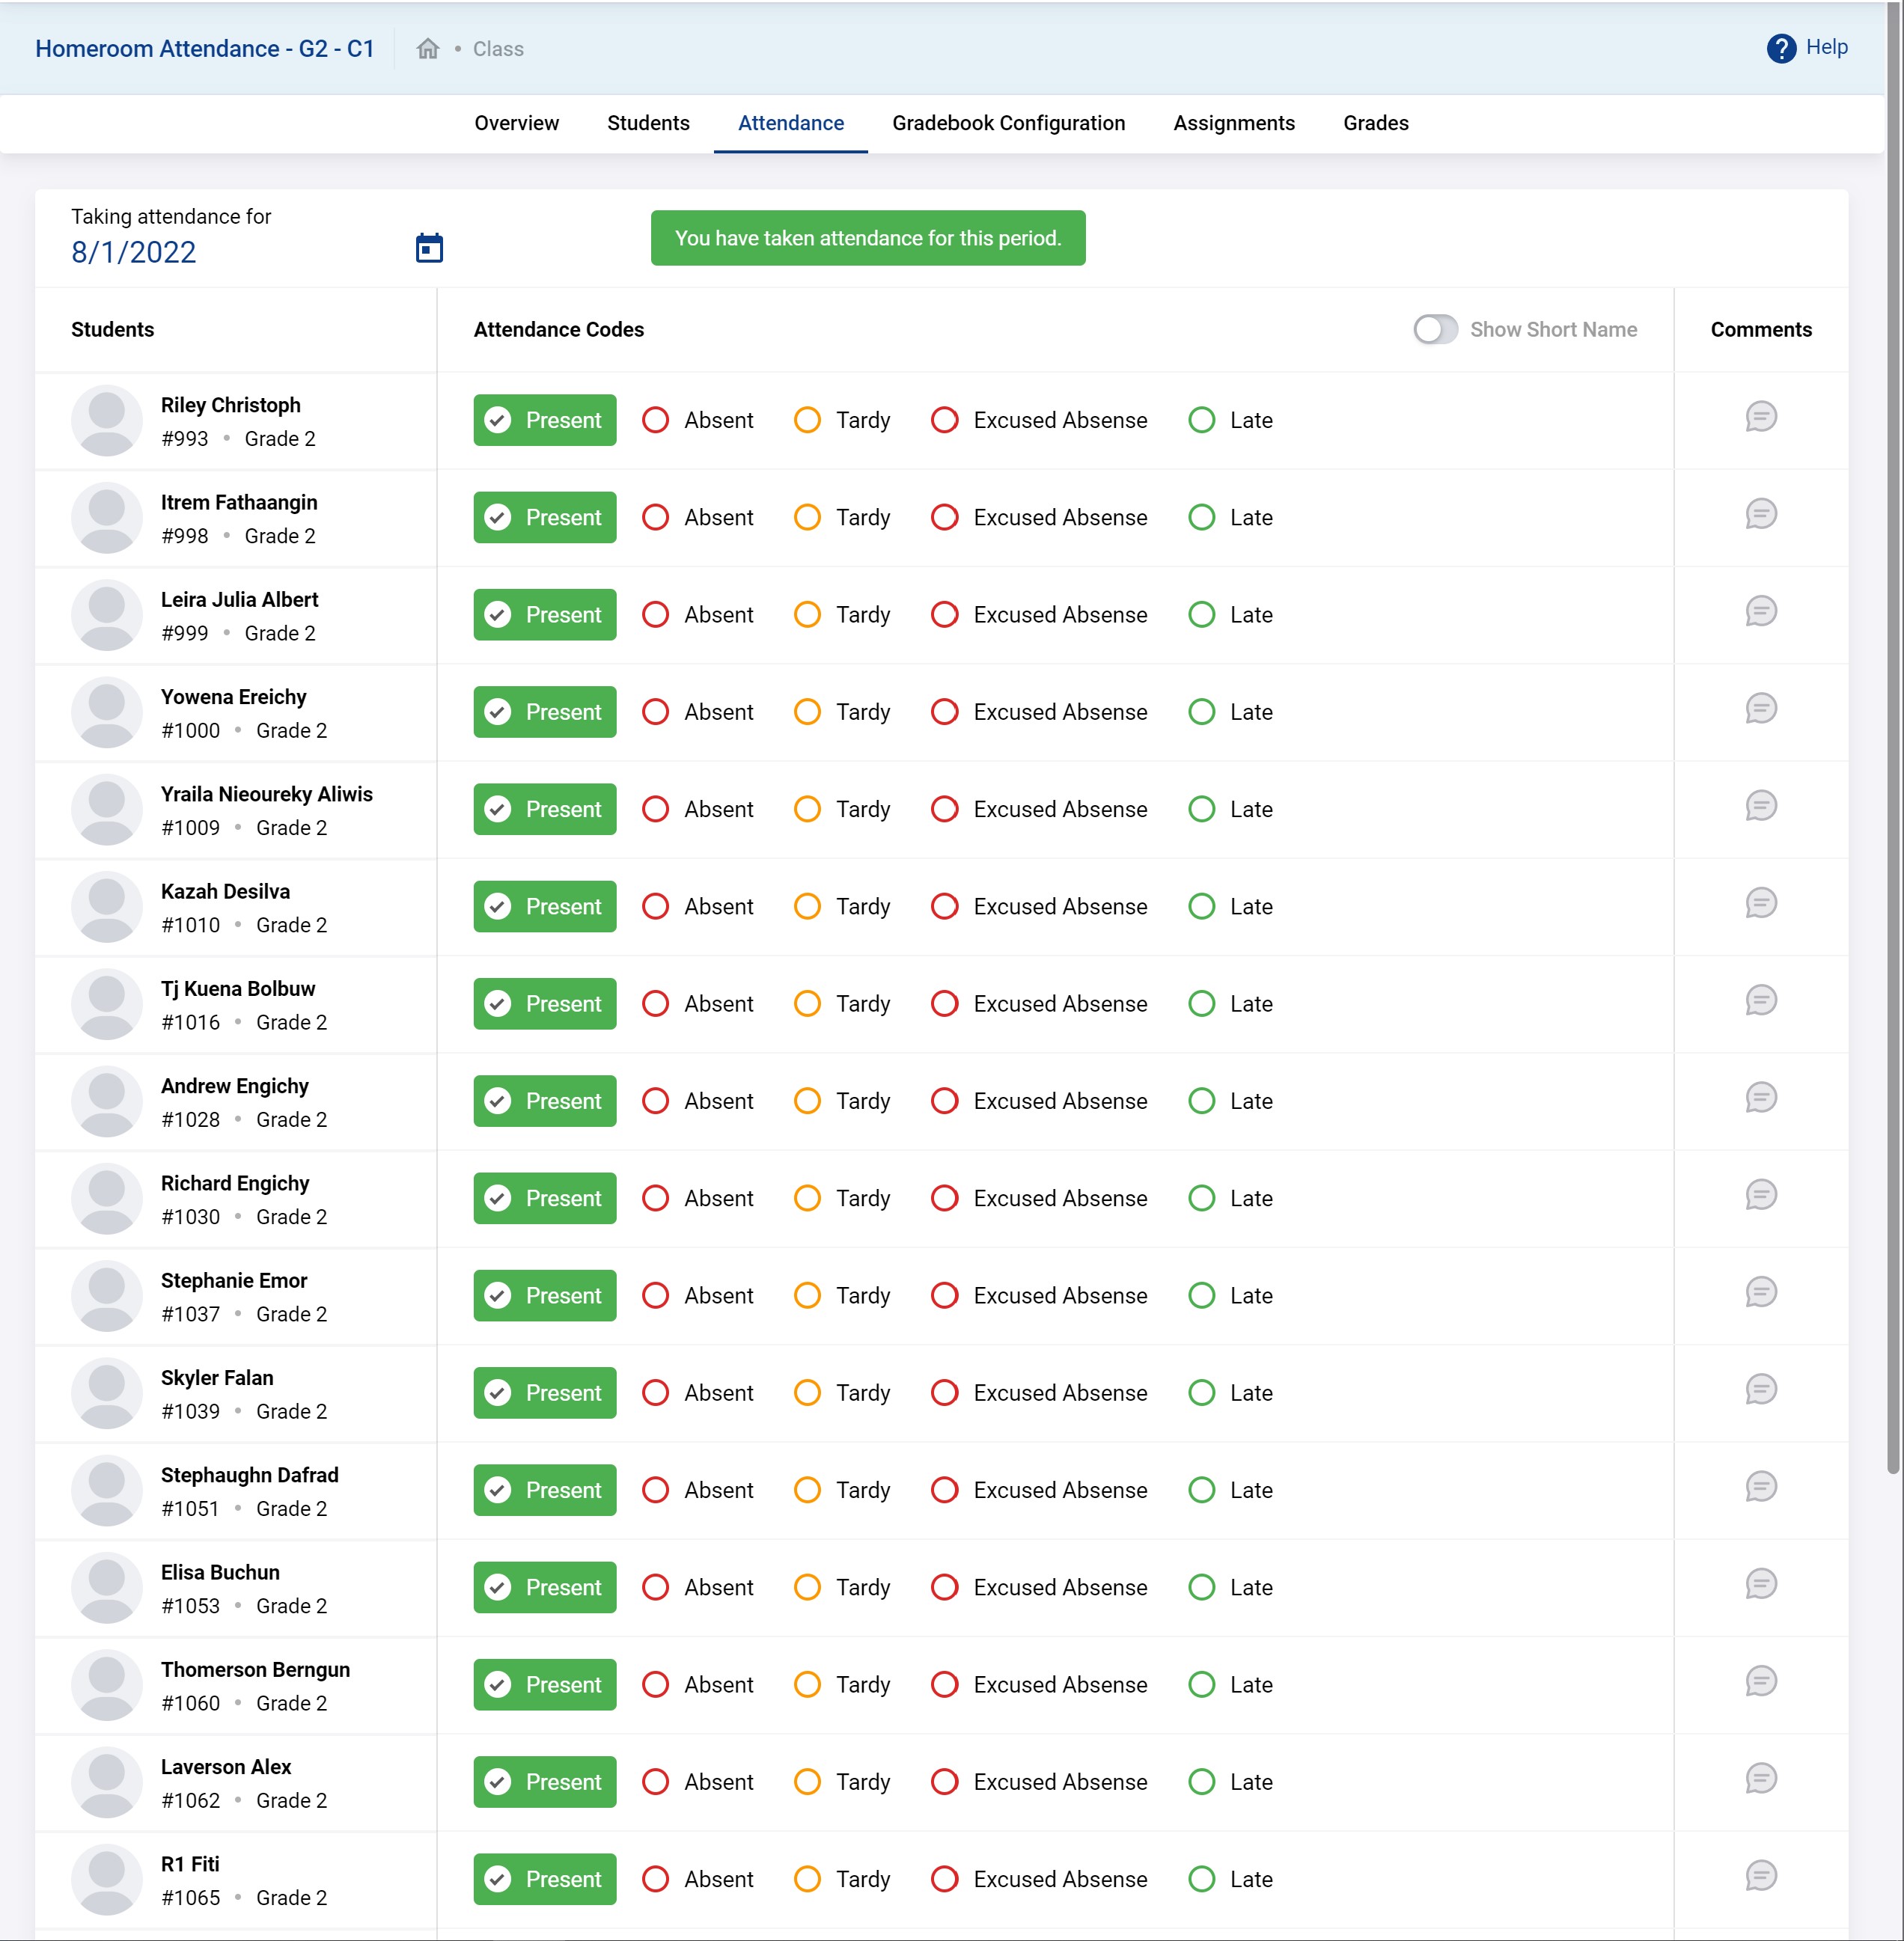Open comment icon for Yowena Ereichy
1904x1941 pixels.
tap(1760, 709)
